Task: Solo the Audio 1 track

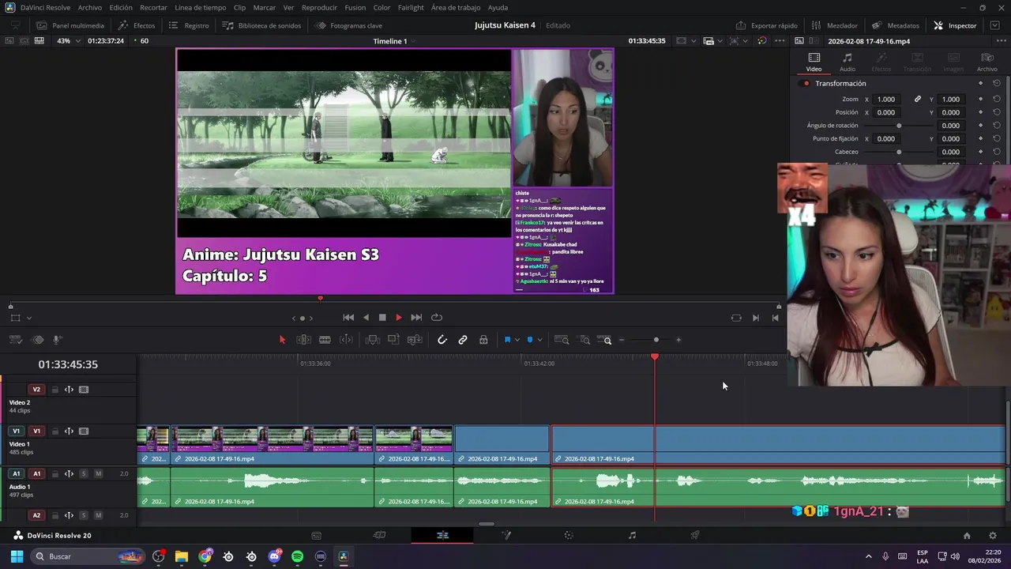Action: 84,474
